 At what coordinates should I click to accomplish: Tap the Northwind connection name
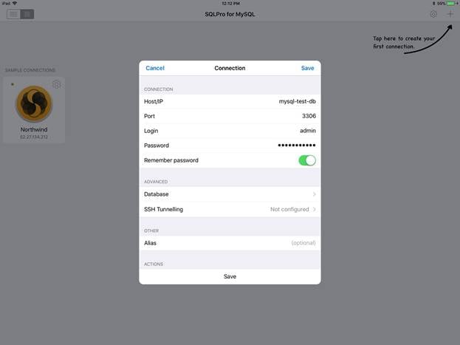point(34,129)
